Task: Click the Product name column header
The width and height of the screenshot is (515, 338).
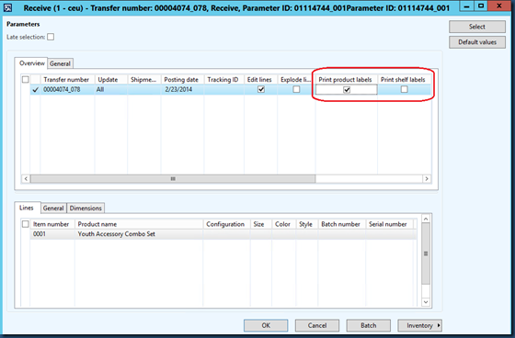Action: coord(139,224)
